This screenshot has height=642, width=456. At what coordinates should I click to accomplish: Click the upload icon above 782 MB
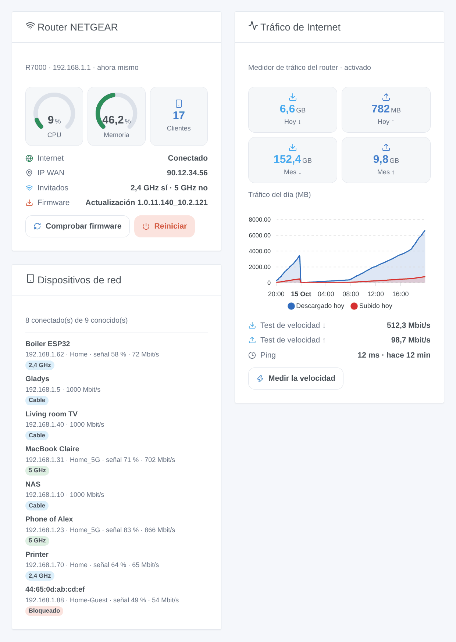coord(386,97)
